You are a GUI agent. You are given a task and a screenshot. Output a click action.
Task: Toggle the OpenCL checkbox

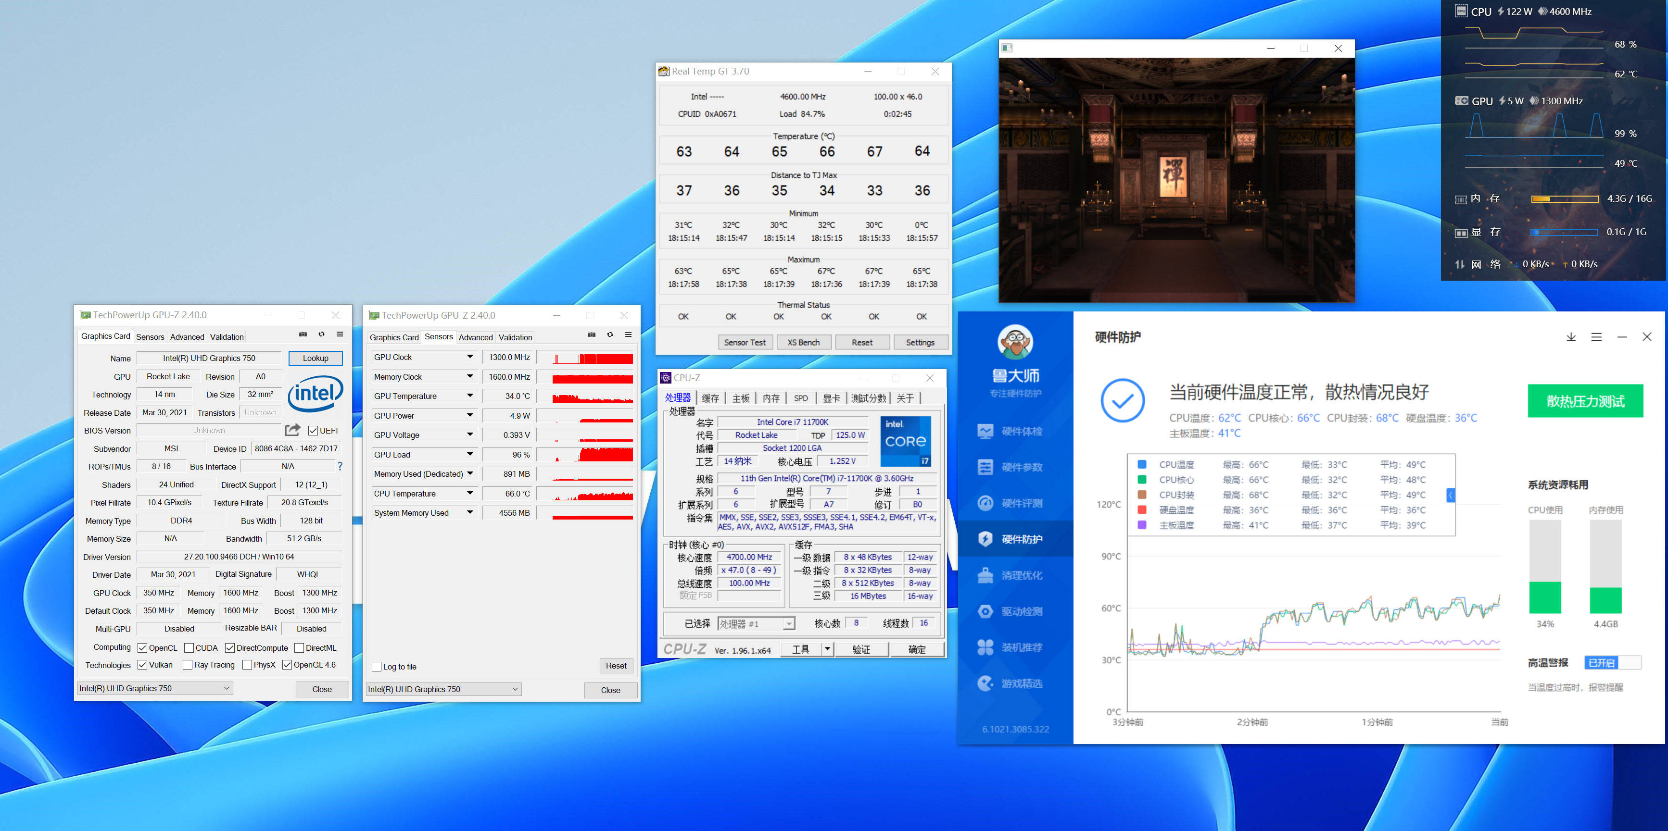pos(142,648)
